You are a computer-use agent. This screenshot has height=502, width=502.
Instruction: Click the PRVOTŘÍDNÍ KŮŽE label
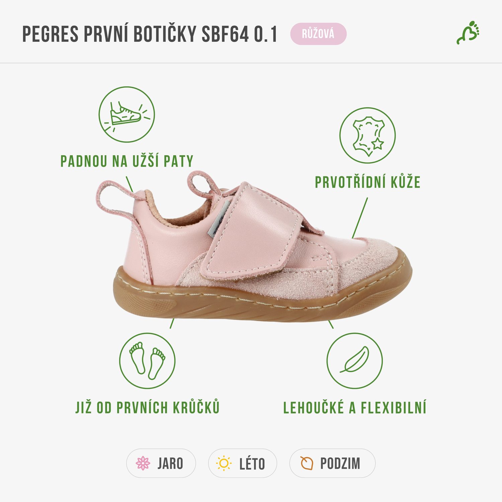coord(367,182)
